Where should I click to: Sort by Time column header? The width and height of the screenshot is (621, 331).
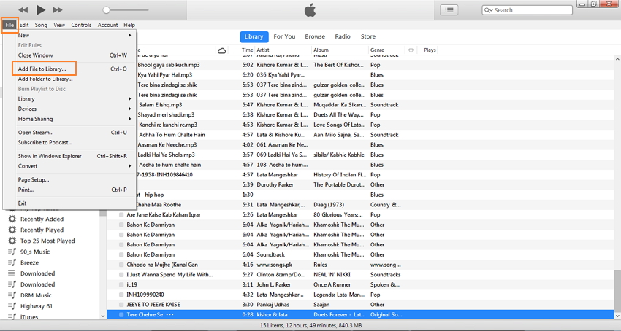[247, 50]
